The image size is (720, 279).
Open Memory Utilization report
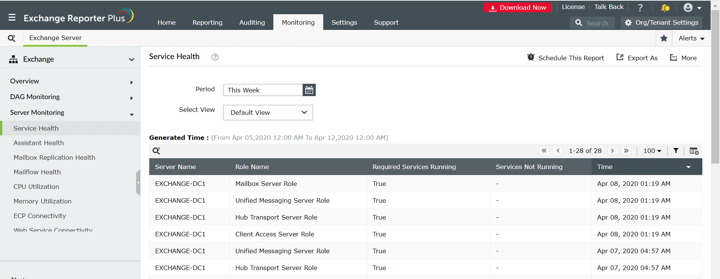(42, 201)
